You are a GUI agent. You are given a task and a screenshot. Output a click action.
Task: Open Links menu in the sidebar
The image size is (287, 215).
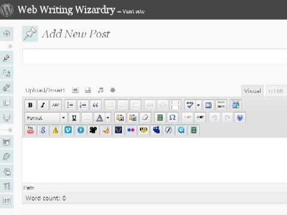tap(7, 87)
